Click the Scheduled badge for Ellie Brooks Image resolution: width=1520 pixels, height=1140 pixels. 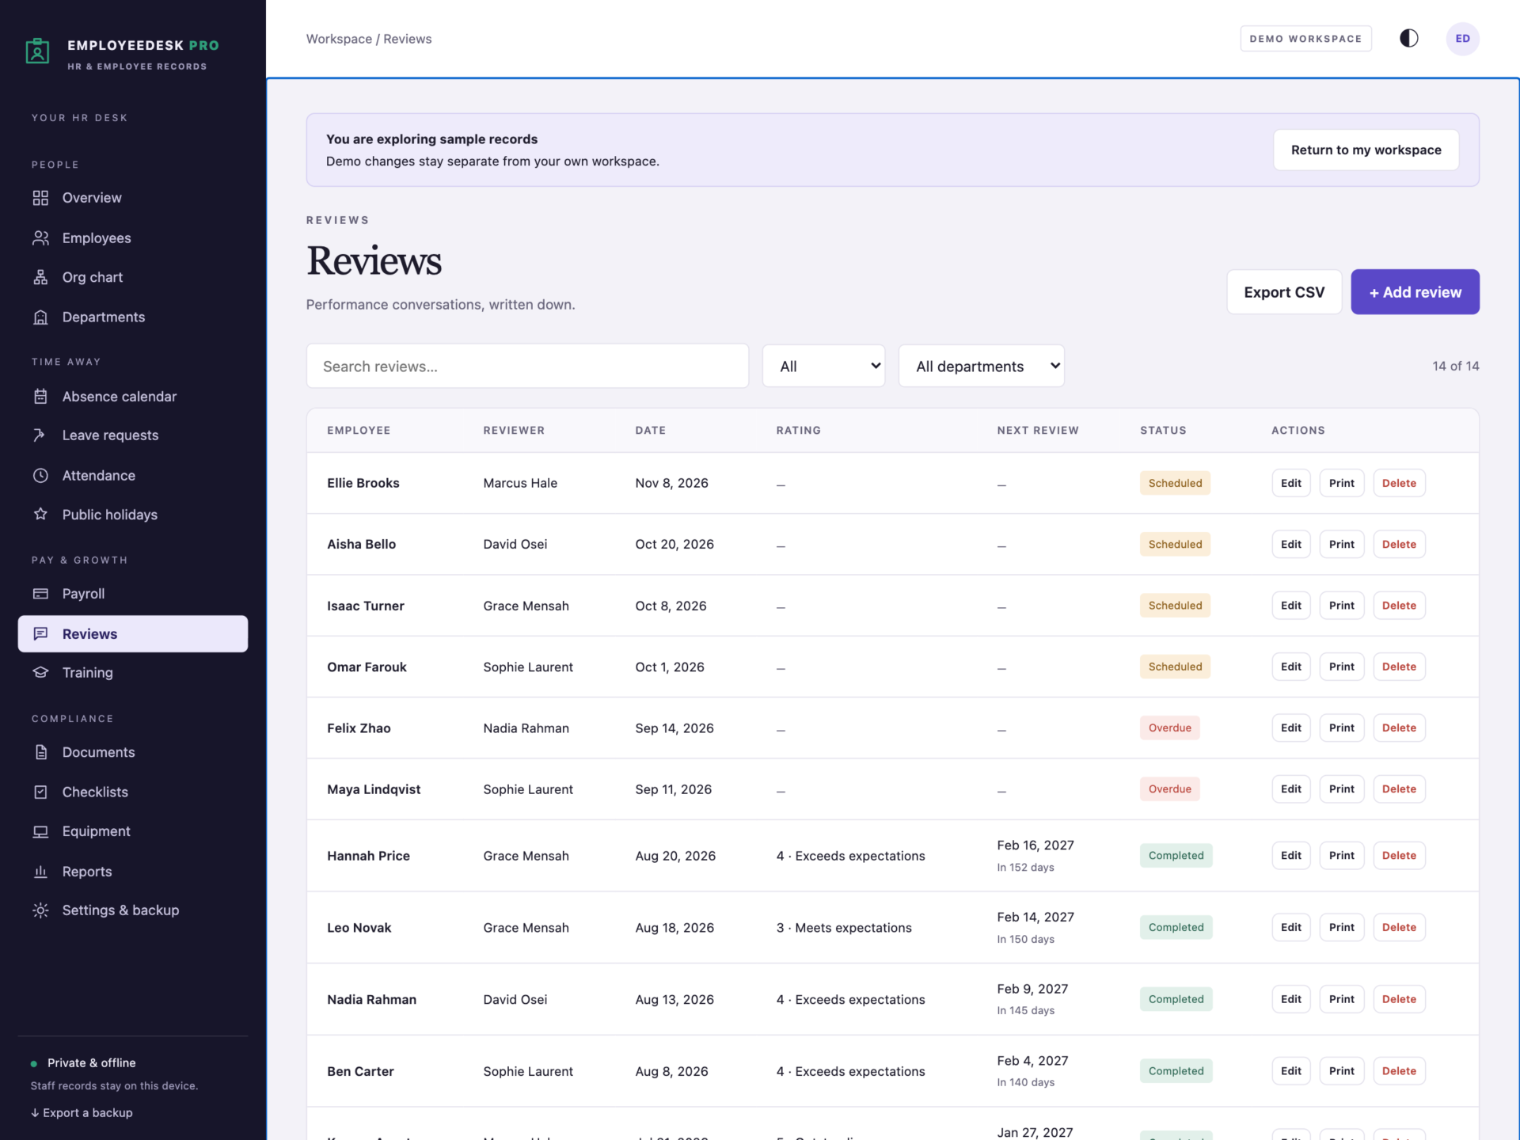point(1175,483)
